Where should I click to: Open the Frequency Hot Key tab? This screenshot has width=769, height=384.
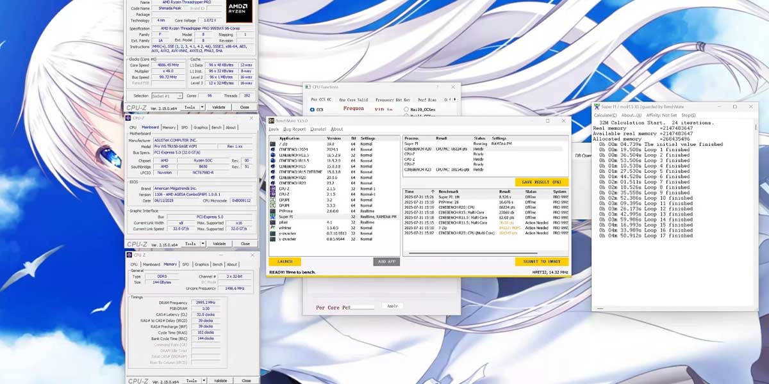click(393, 99)
